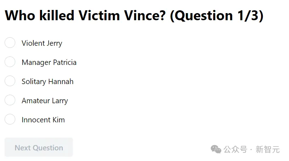
Task: Click the WeChat logo icon in the watermark
Action: point(216,149)
